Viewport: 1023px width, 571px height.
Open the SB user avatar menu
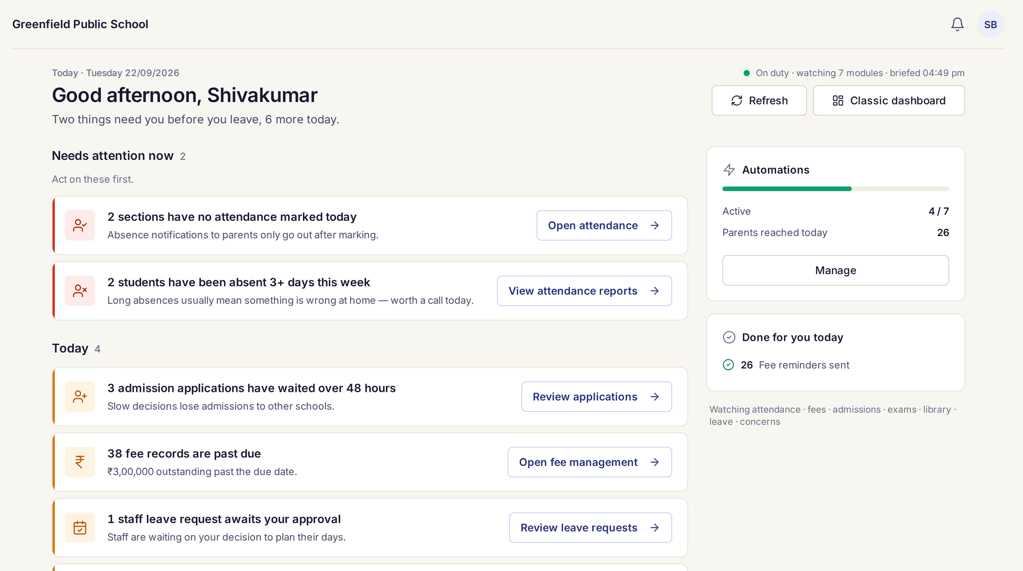click(x=991, y=24)
